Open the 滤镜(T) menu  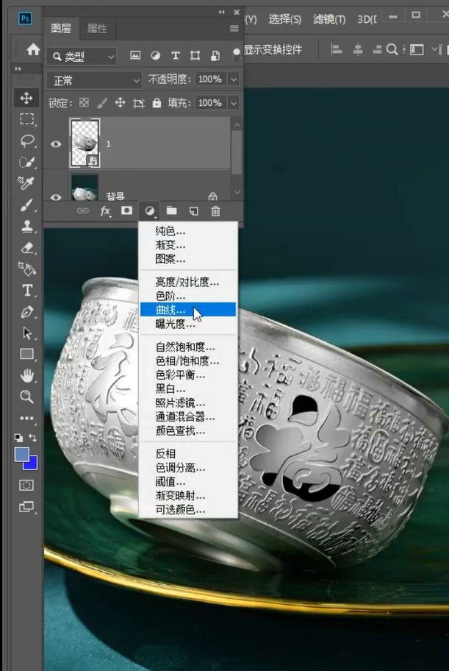(329, 19)
